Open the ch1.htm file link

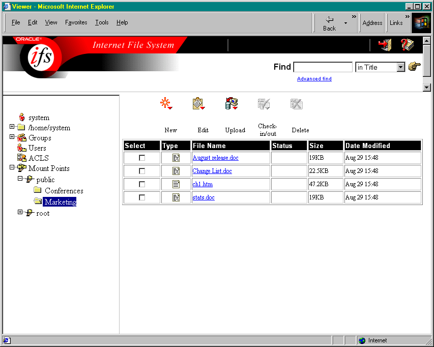tap(202, 184)
